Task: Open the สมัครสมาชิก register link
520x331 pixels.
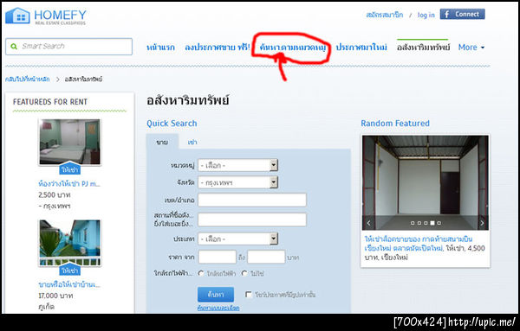Action: tap(384, 15)
